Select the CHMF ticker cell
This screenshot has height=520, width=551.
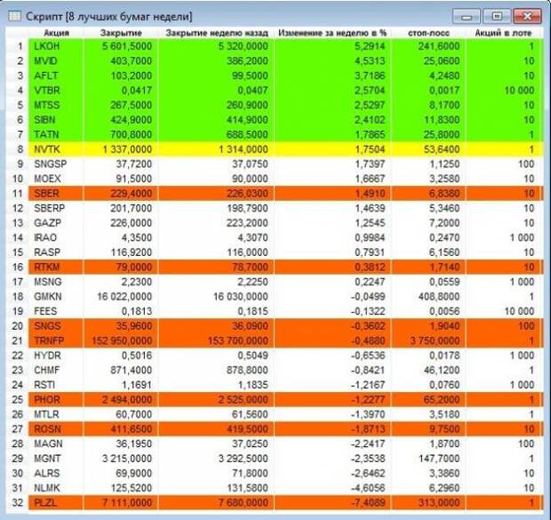(x=56, y=371)
